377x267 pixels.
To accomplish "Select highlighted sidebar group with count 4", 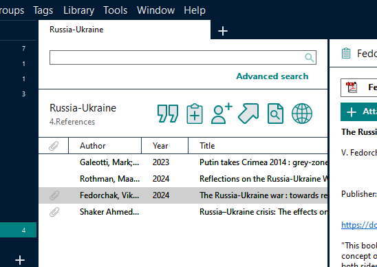I will (19, 231).
